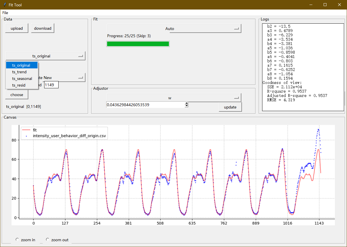The image size is (347, 247).
Task: Focus the end value field showing 1149
Action: pos(51,85)
